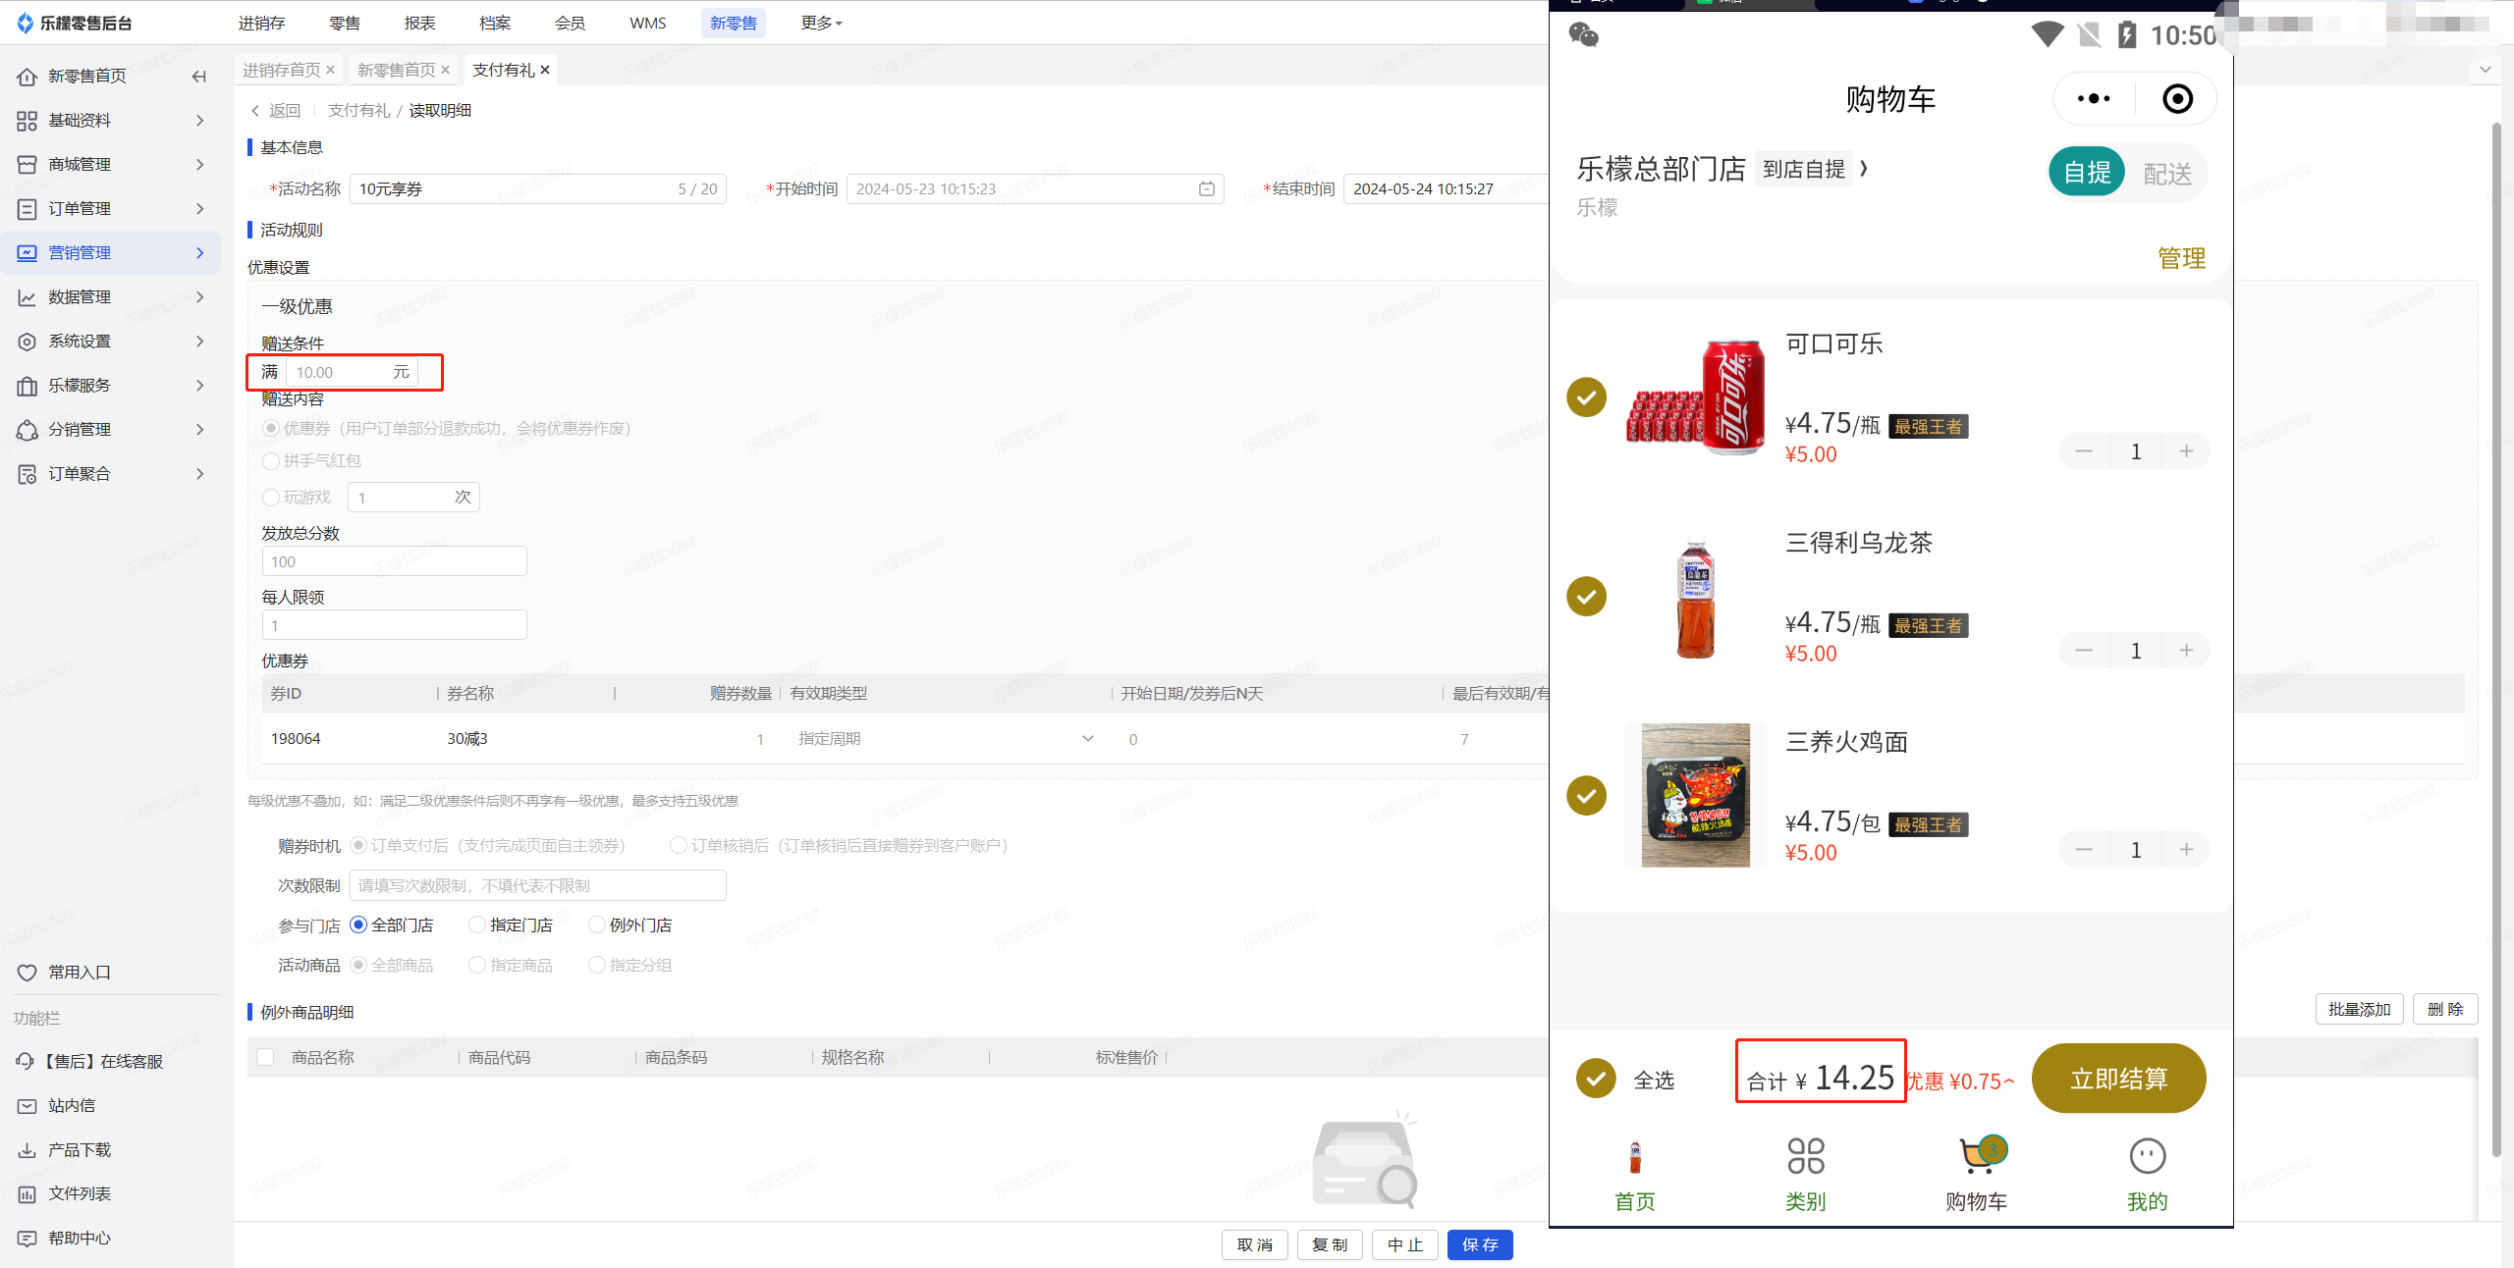Click the 系统设置 gear icon
The image size is (2514, 1268).
[27, 341]
